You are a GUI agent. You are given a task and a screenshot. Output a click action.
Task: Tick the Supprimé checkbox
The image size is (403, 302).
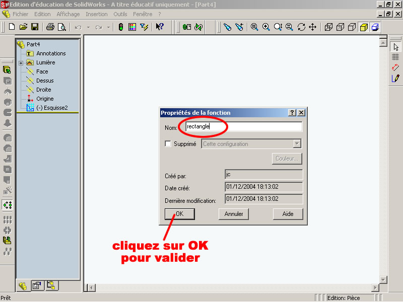168,143
